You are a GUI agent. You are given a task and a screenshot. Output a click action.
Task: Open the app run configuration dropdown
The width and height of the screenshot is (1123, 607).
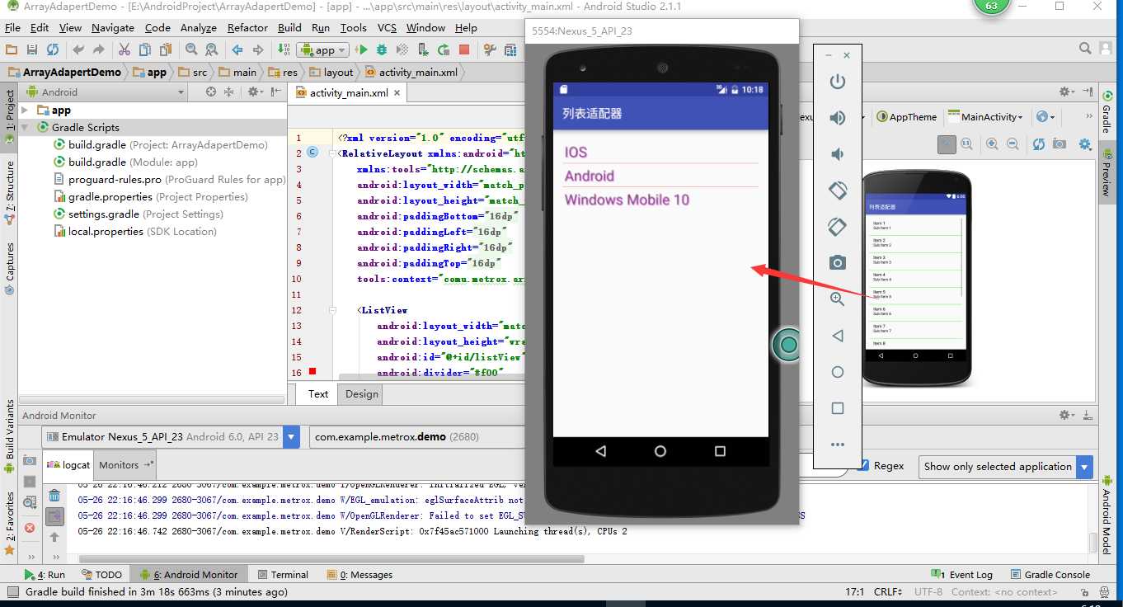pyautogui.click(x=322, y=49)
